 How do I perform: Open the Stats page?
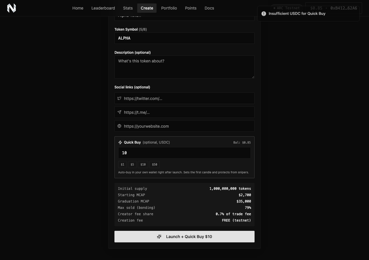click(x=128, y=8)
